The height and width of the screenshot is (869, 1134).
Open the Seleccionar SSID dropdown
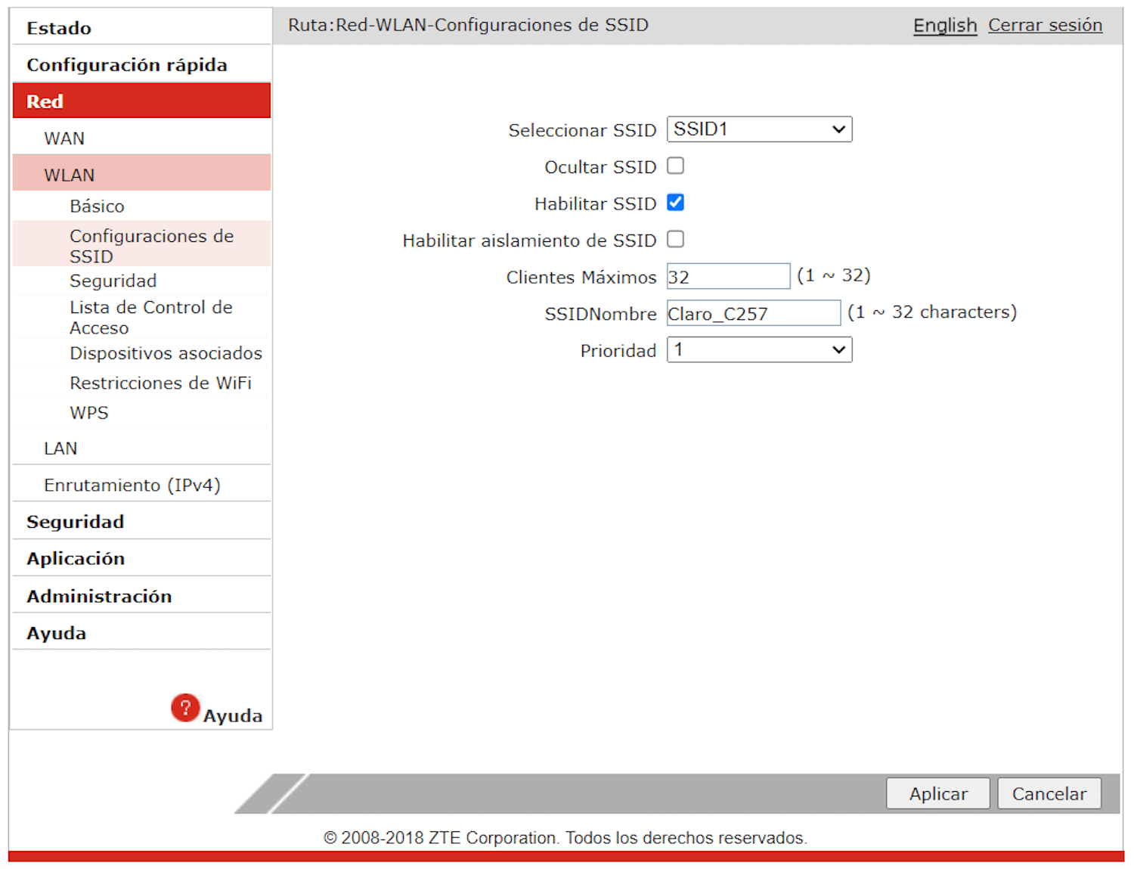pyautogui.click(x=759, y=129)
